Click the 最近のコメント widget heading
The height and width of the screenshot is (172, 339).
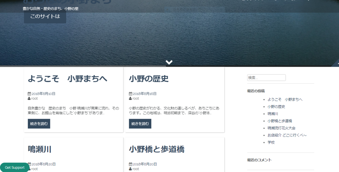(260, 160)
